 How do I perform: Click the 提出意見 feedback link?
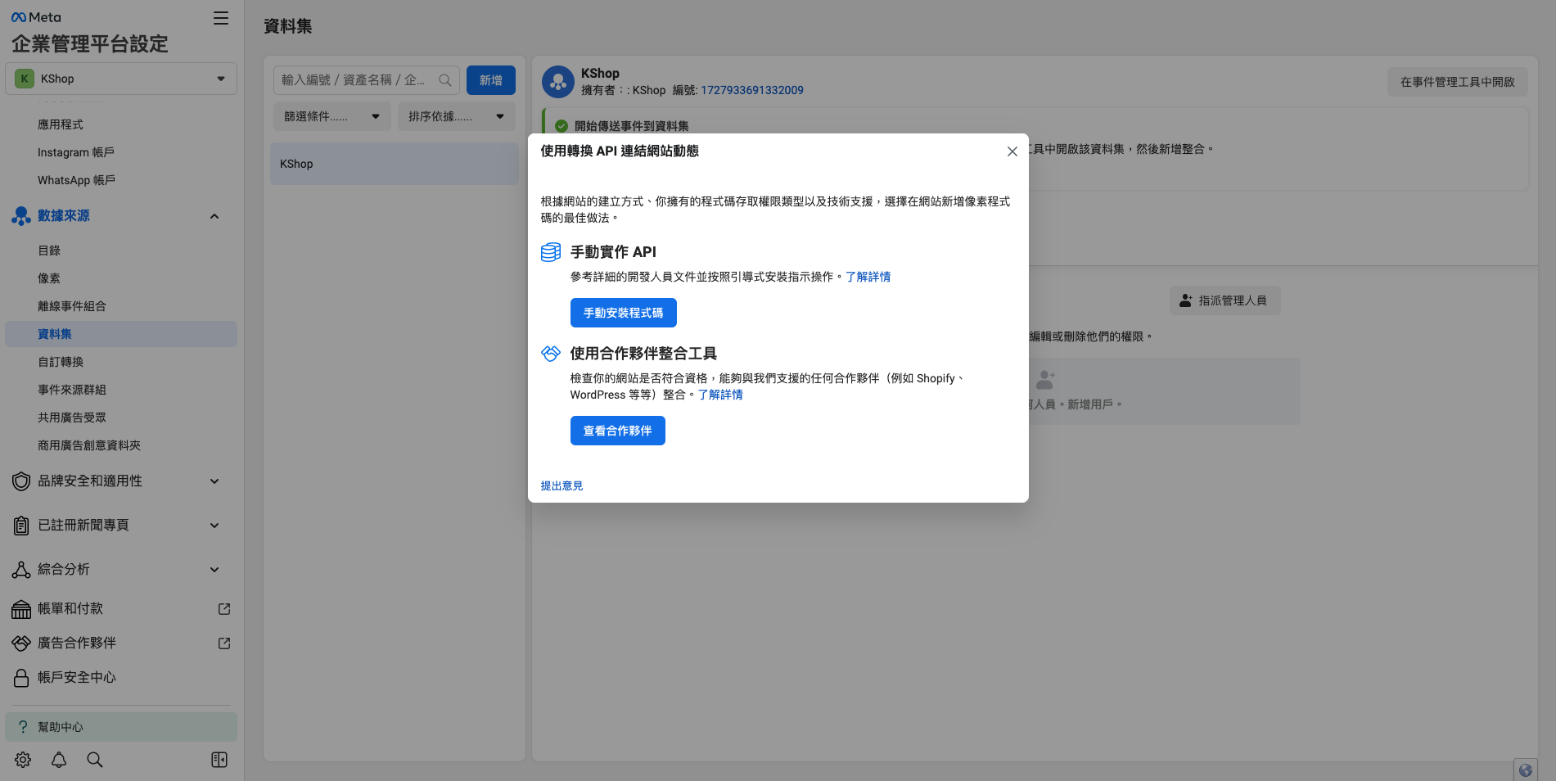(562, 486)
